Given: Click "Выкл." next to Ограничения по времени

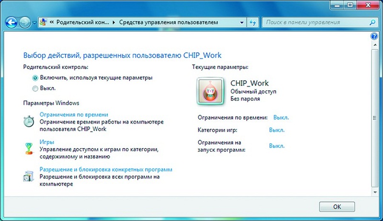Looking at the screenshot, I should click(x=281, y=117).
